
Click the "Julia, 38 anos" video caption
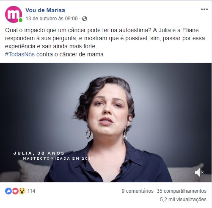39,153
